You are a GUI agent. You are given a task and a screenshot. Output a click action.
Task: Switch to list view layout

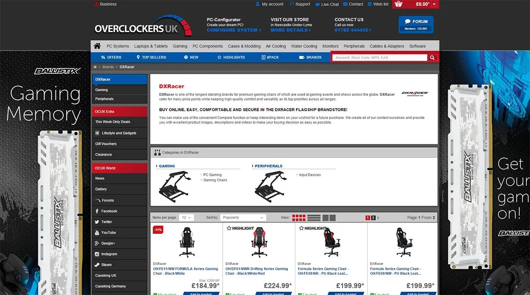314,218
